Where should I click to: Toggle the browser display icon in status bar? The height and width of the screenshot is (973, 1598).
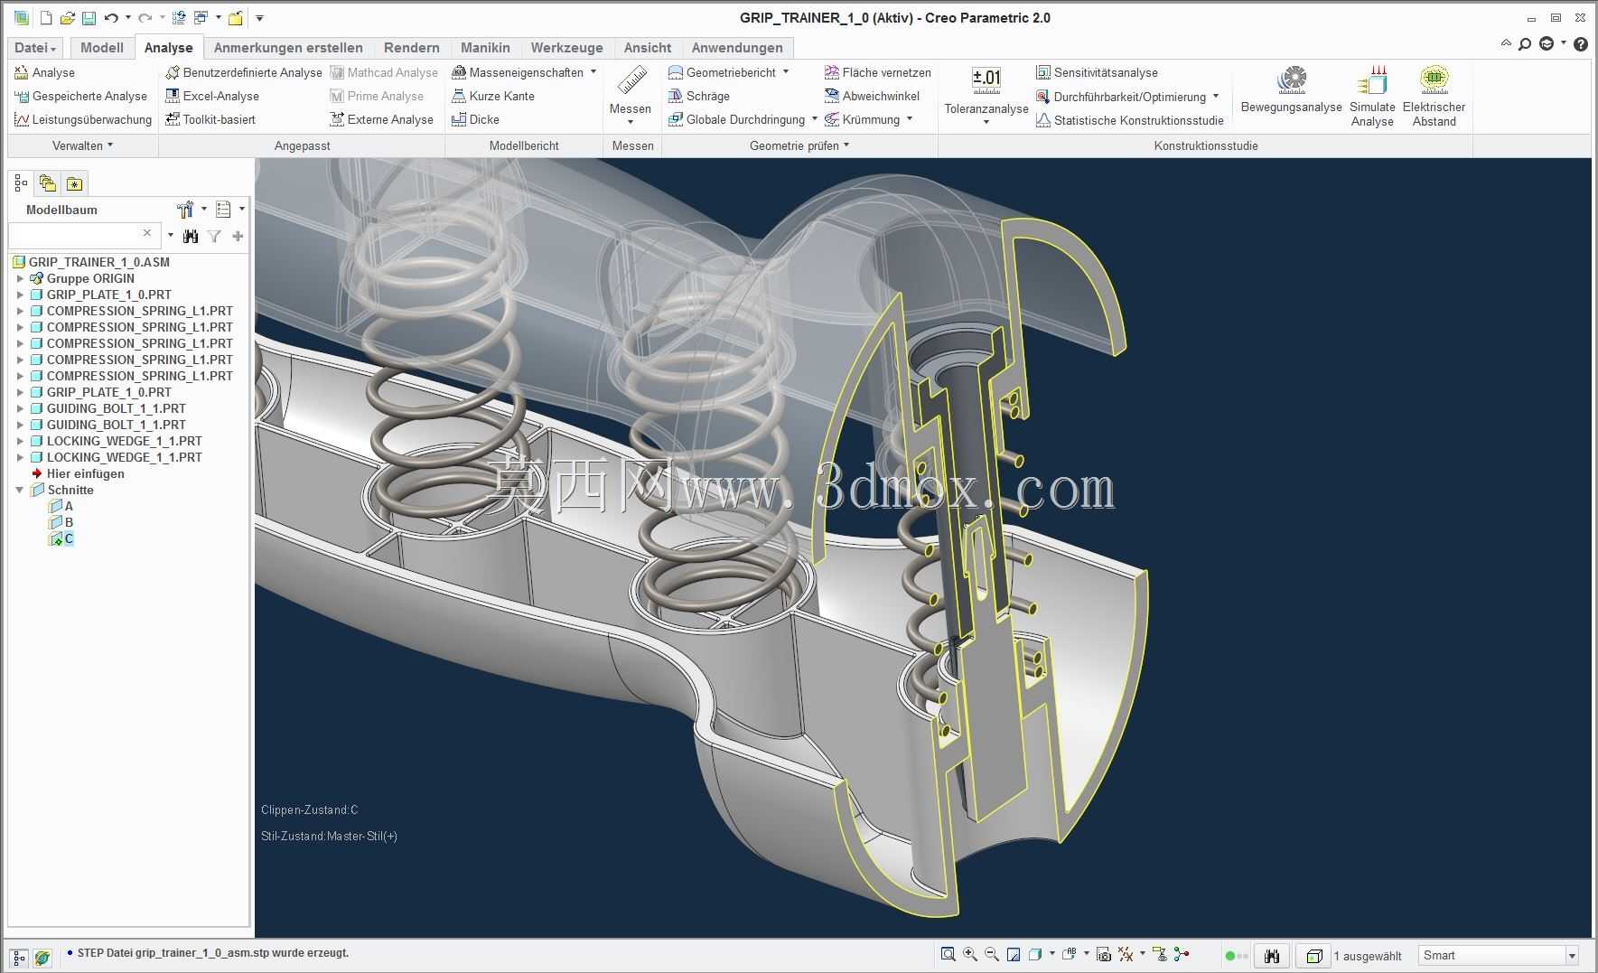pyautogui.click(x=42, y=957)
